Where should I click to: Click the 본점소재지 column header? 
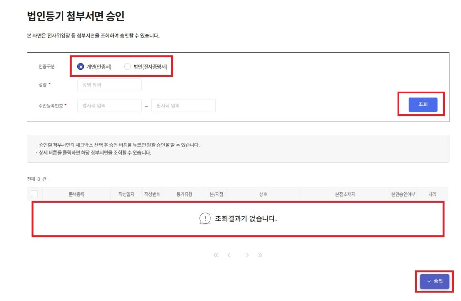coord(345,194)
